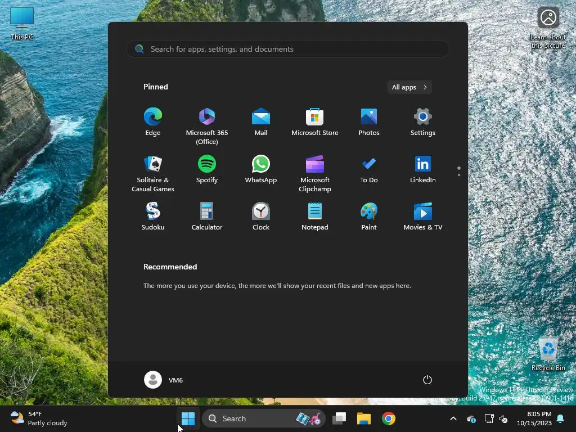Launch Microsoft 365 (Office) app
576x432 pixels.
207,125
